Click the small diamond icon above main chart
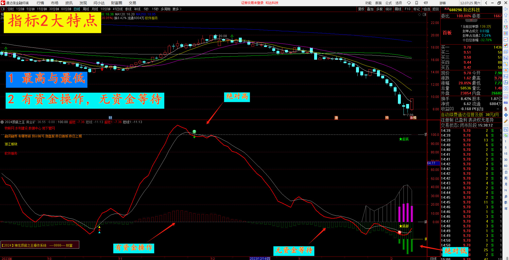The height and width of the screenshot is (260, 509). click(x=419, y=14)
